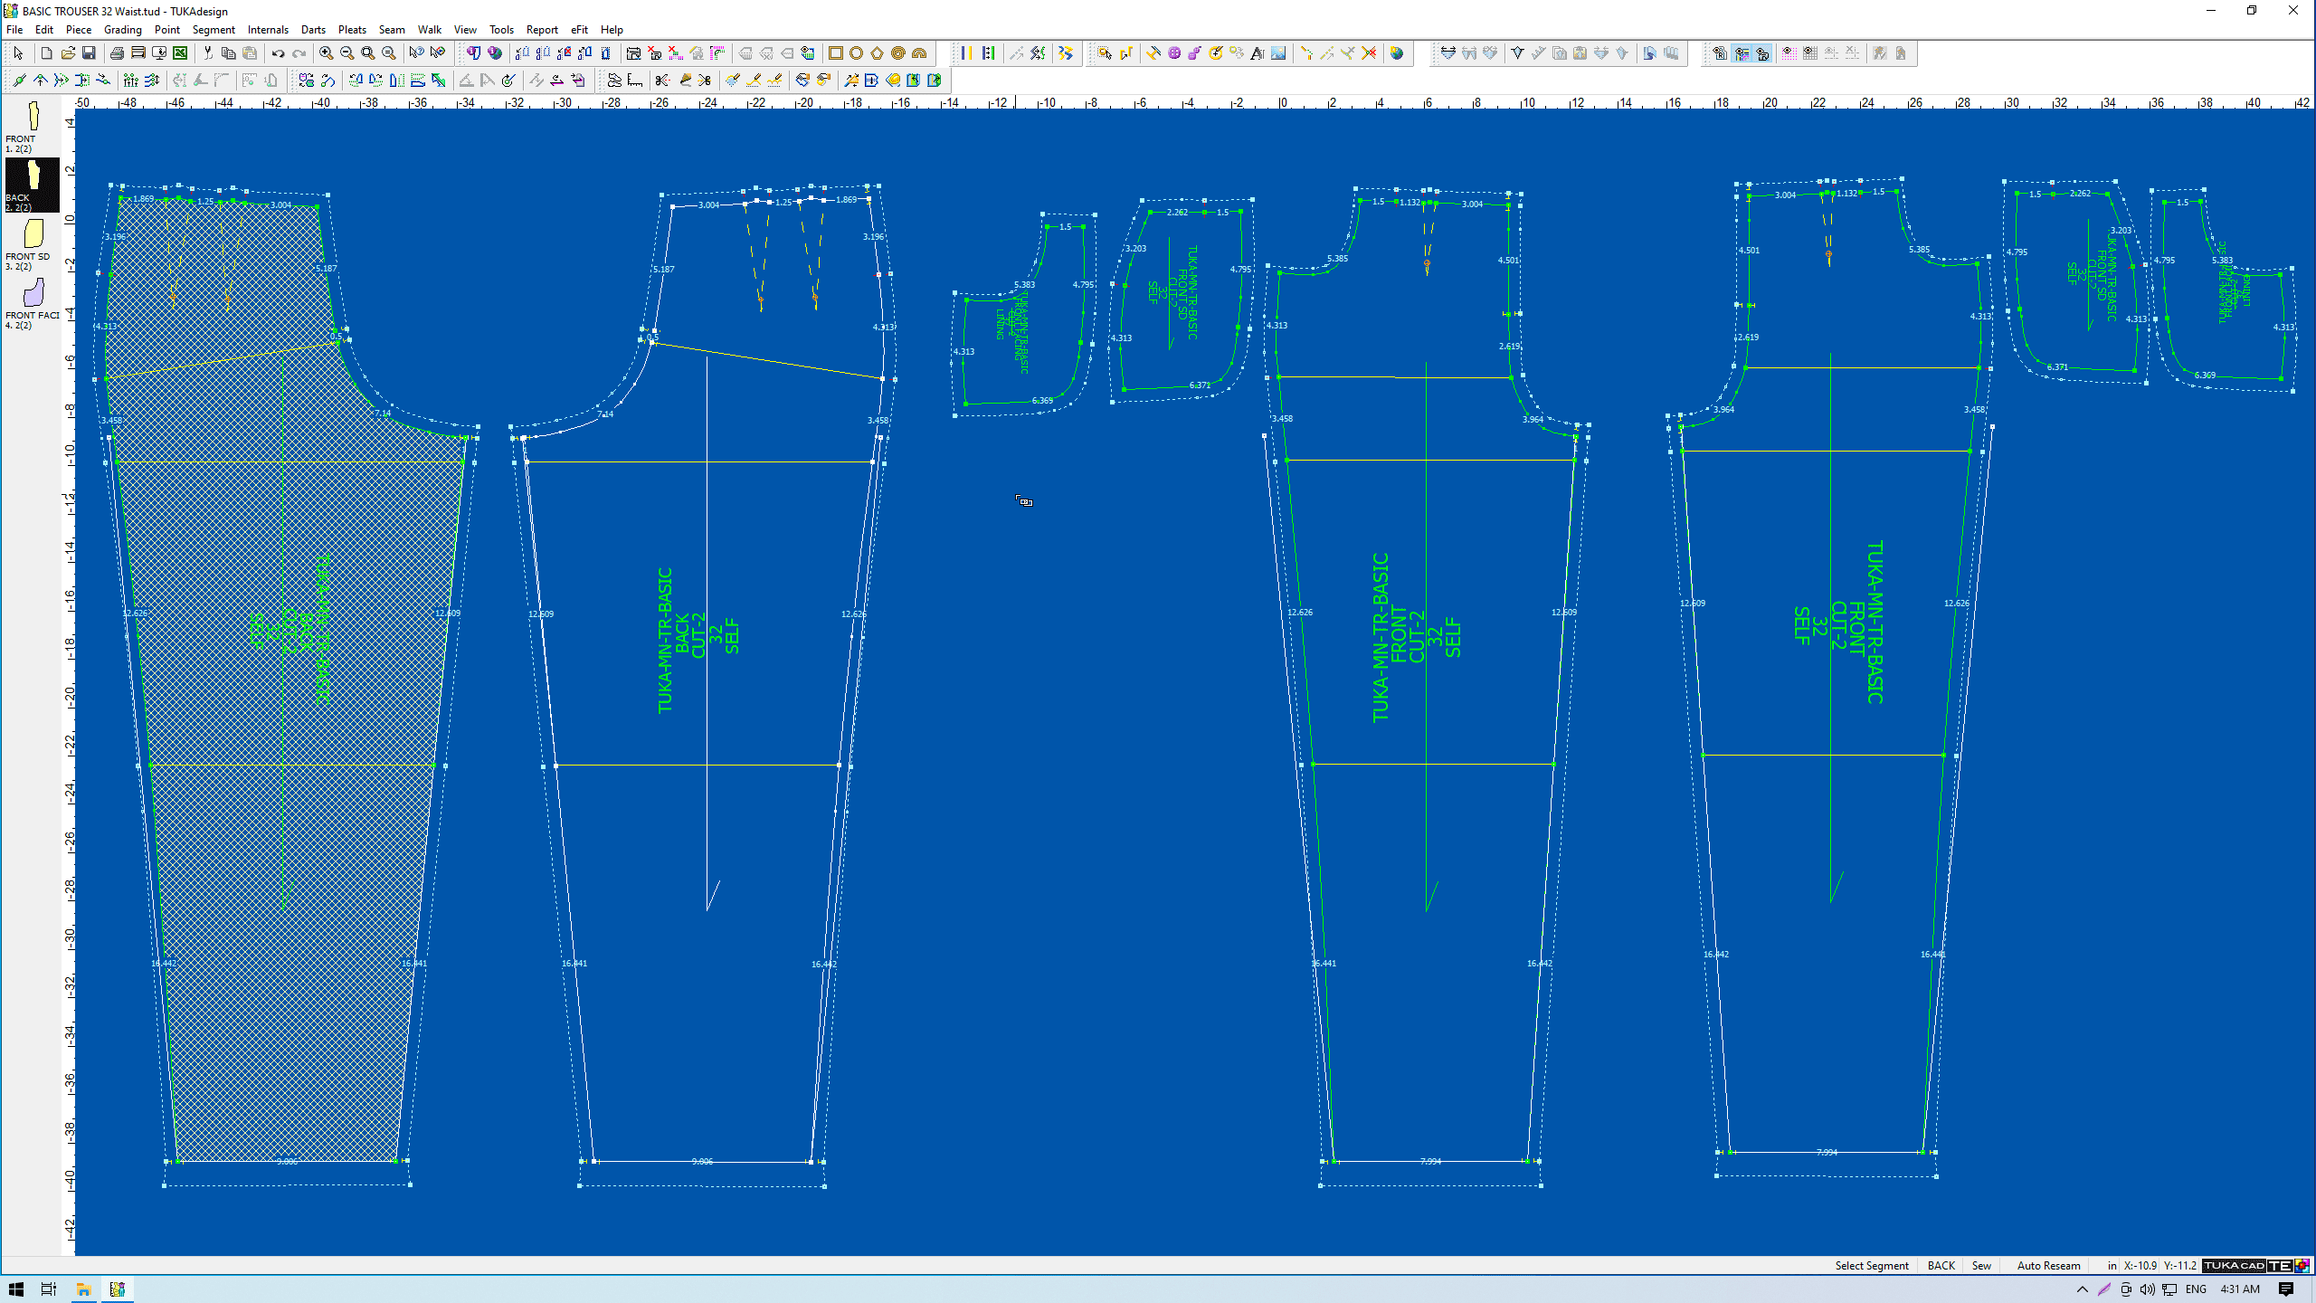
Task: Click the purple button tool icon
Action: (x=1174, y=53)
